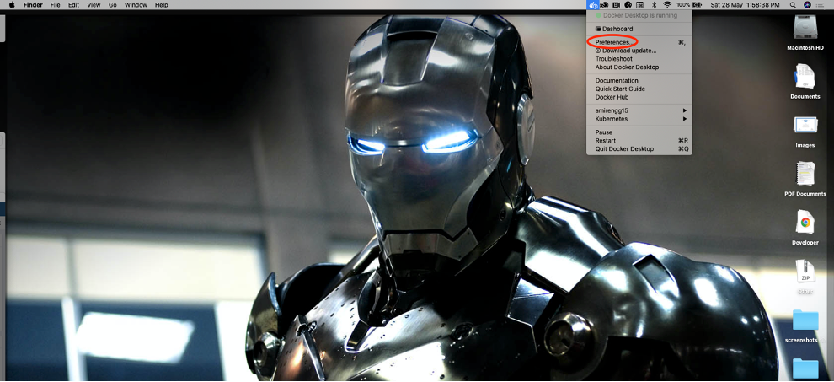Open the Edit menu
834x382 pixels.
coord(73,5)
